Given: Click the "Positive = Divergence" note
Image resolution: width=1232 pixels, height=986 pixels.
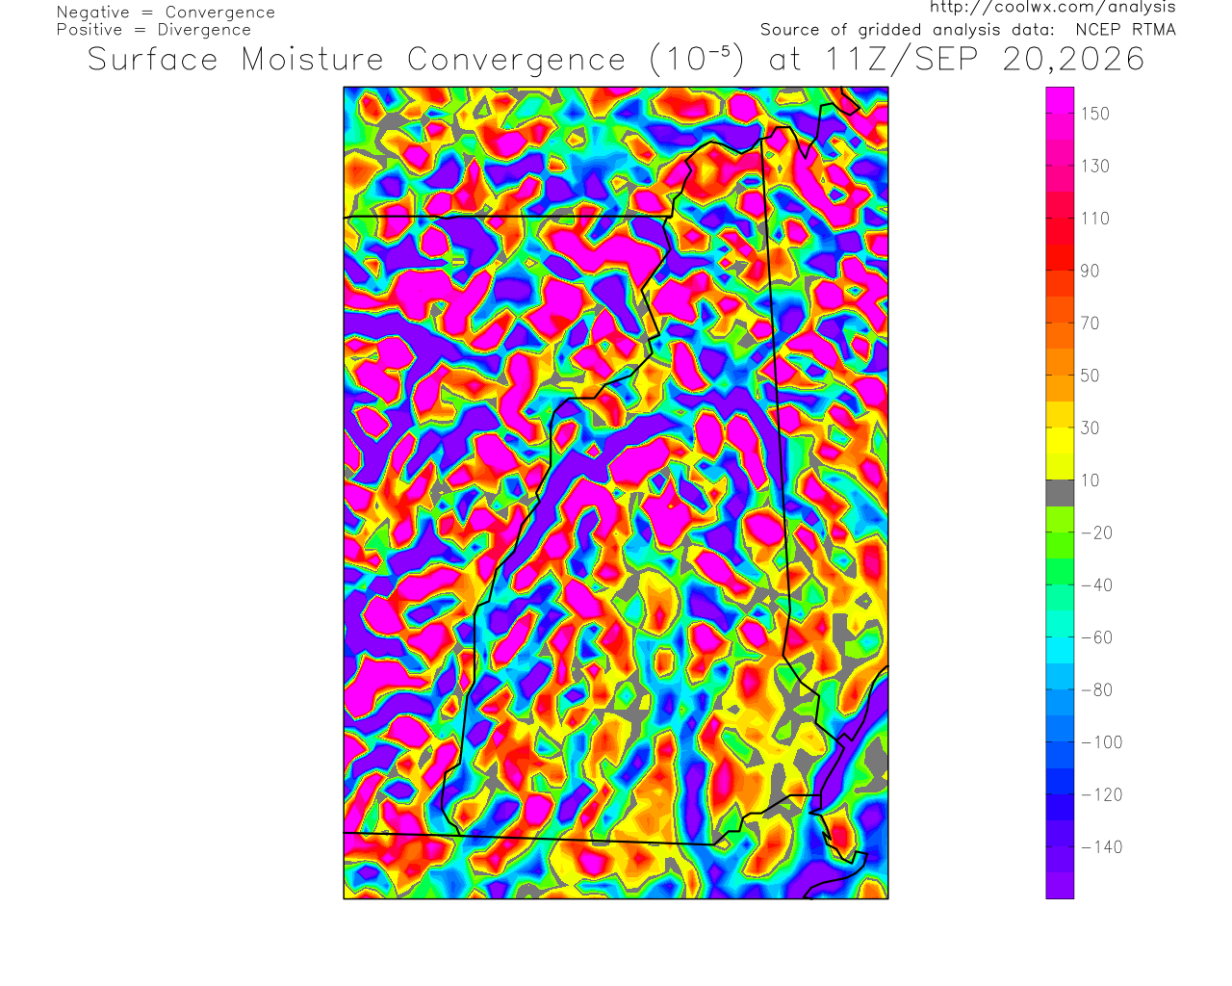Looking at the screenshot, I should tap(154, 30).
